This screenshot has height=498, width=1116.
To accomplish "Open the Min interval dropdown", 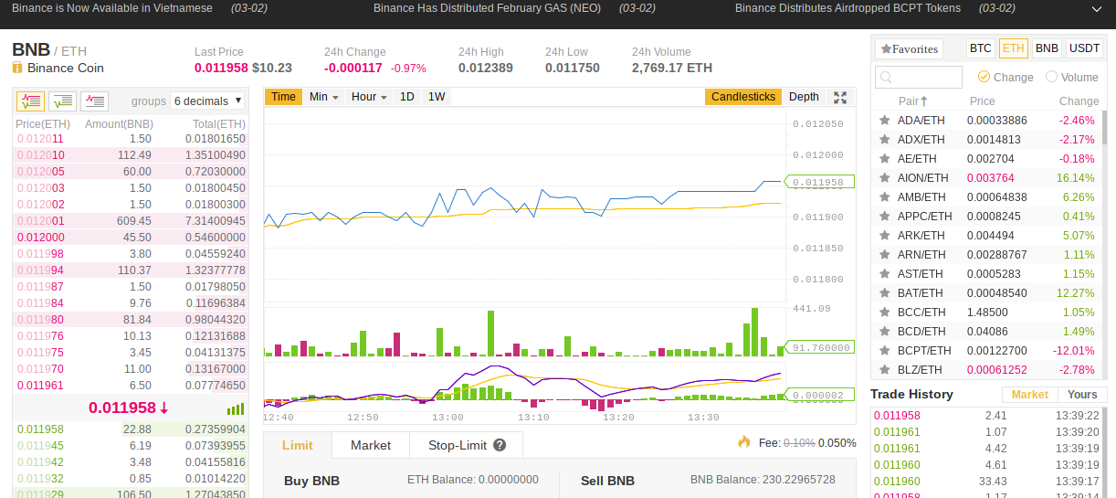I will pos(323,97).
